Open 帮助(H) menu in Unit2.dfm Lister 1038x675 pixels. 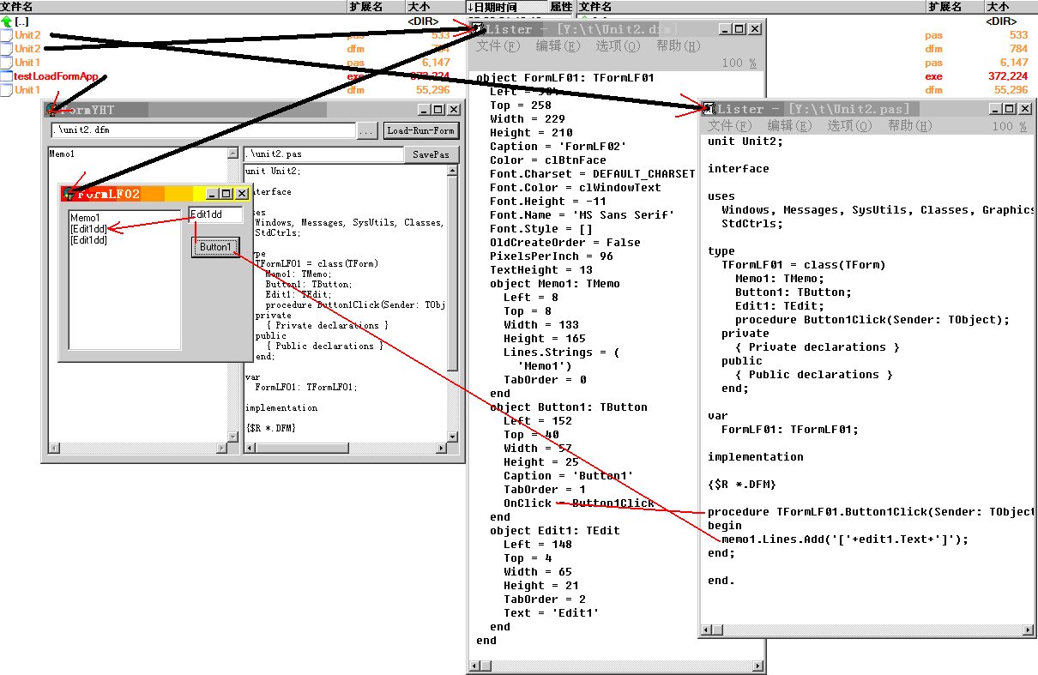pos(678,46)
